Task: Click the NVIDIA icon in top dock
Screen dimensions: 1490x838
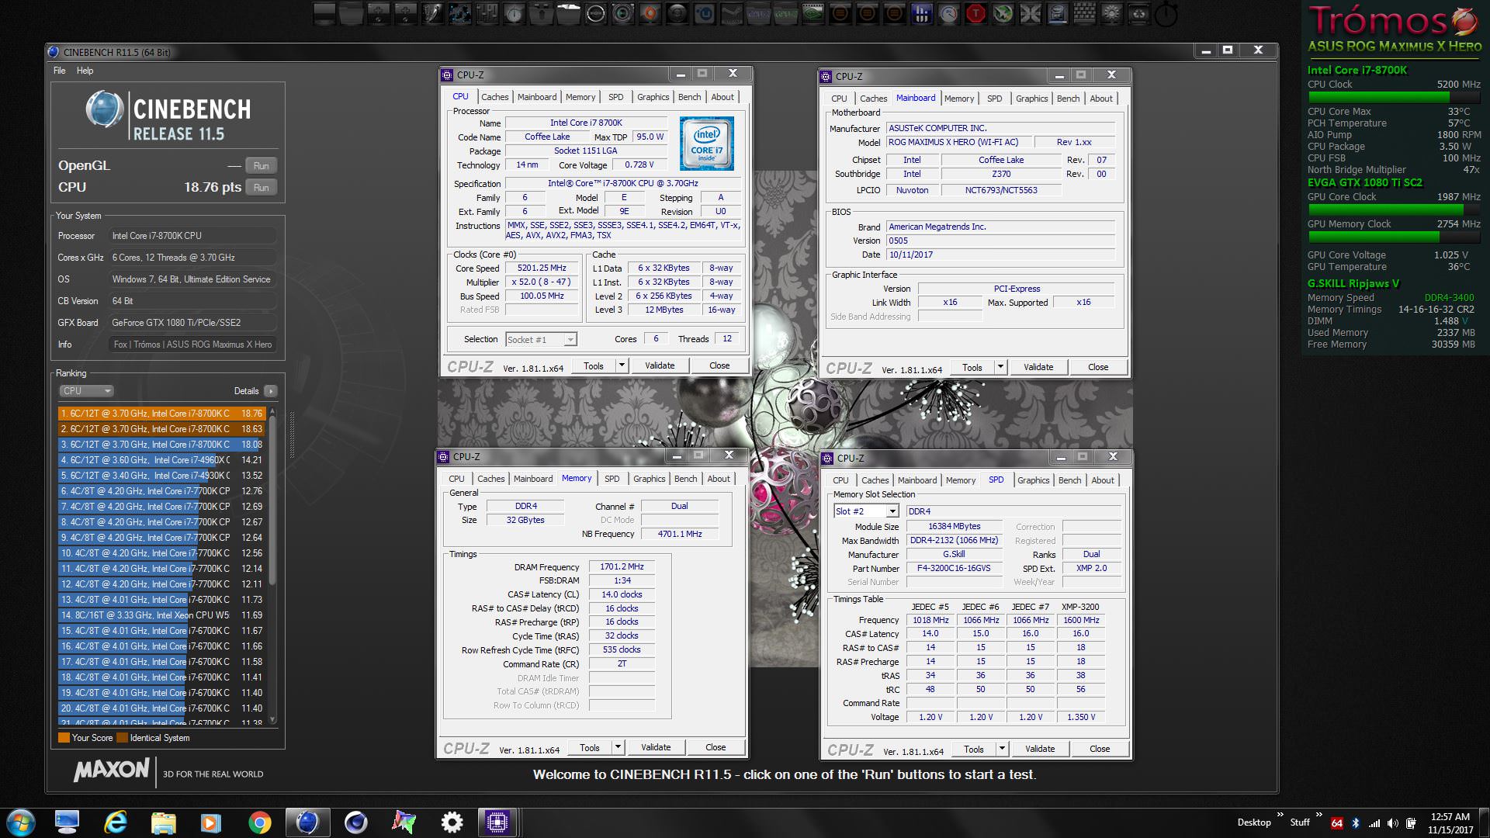Action: click(x=813, y=13)
